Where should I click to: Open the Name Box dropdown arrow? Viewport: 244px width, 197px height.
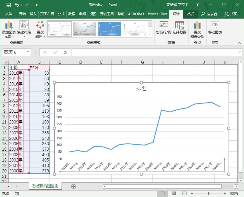coord(28,52)
